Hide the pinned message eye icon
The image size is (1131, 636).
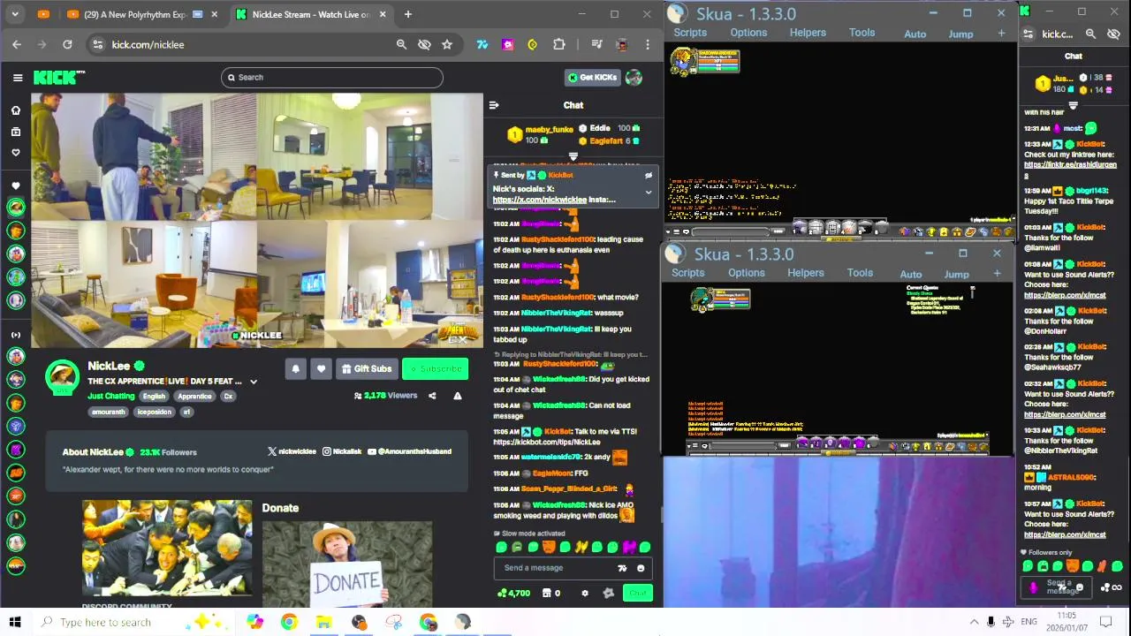click(x=648, y=175)
